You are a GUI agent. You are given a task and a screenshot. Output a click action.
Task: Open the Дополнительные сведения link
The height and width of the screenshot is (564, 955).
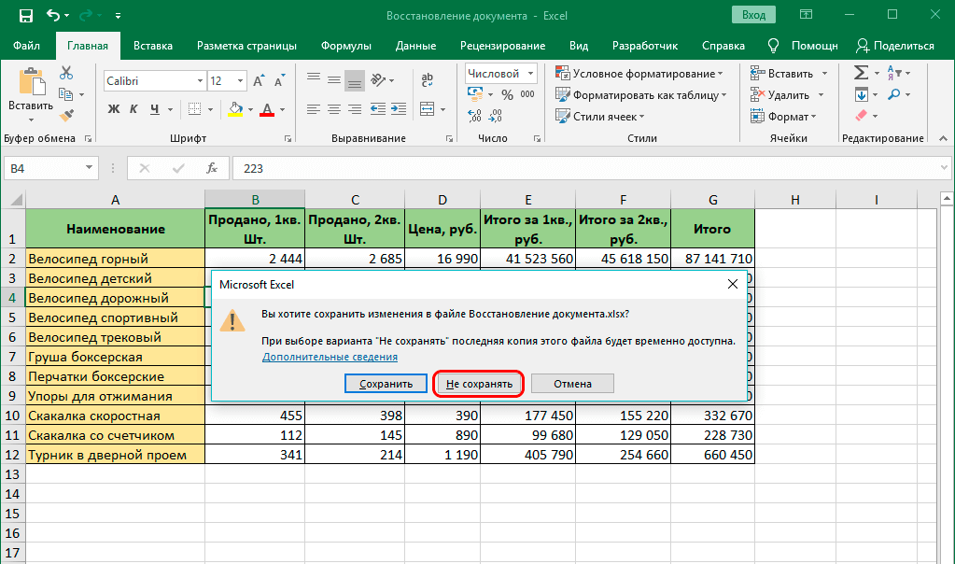(330, 357)
